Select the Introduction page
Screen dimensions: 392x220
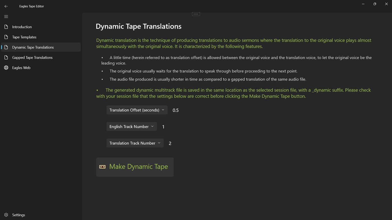pos(22,27)
